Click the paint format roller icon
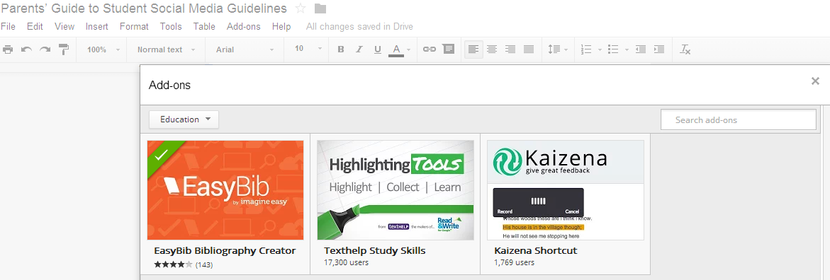The width and height of the screenshot is (830, 280). click(x=64, y=49)
